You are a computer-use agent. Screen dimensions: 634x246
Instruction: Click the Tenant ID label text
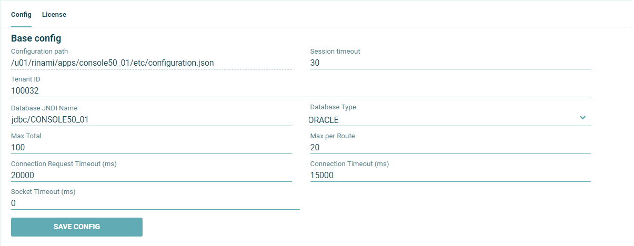(26, 79)
